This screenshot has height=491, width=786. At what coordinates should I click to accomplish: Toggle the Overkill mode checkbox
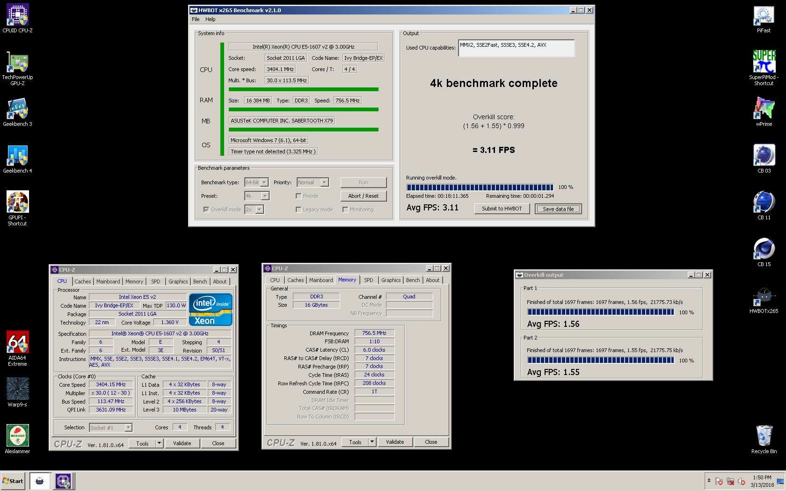click(x=206, y=209)
